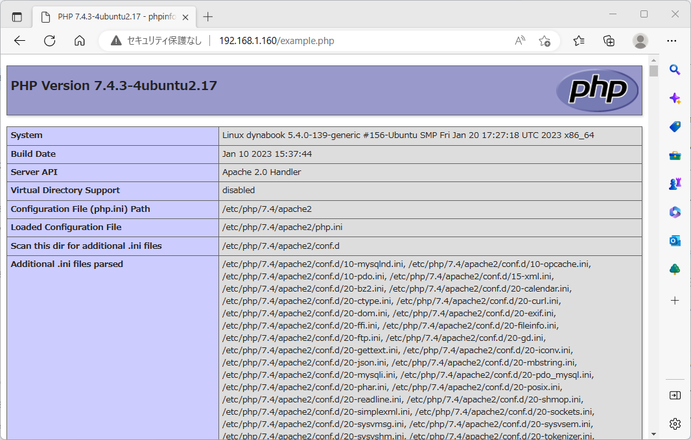Screen dimensions: 691x440
Task: Select the PHP 7.4.3 phpinfo tab
Action: coord(115,17)
